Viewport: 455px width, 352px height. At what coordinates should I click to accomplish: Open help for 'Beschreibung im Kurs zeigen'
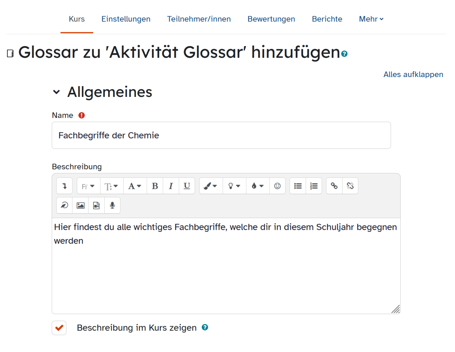(x=205, y=327)
